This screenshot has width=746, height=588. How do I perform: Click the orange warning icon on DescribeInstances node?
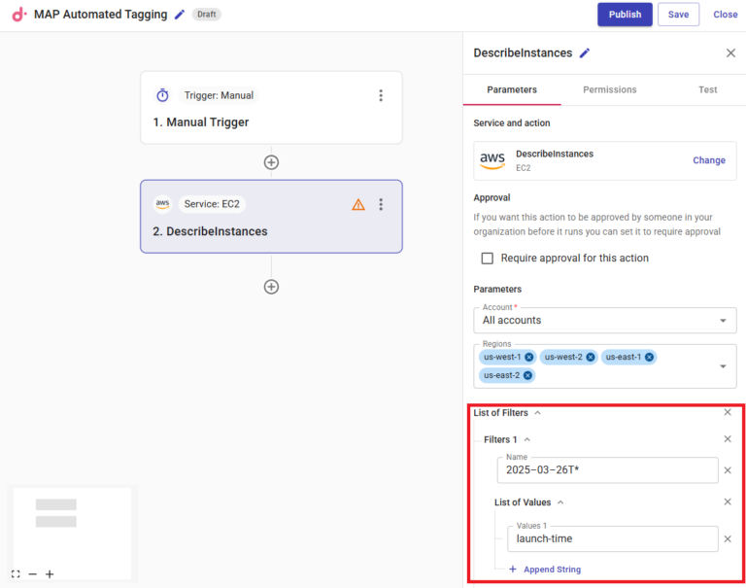358,204
